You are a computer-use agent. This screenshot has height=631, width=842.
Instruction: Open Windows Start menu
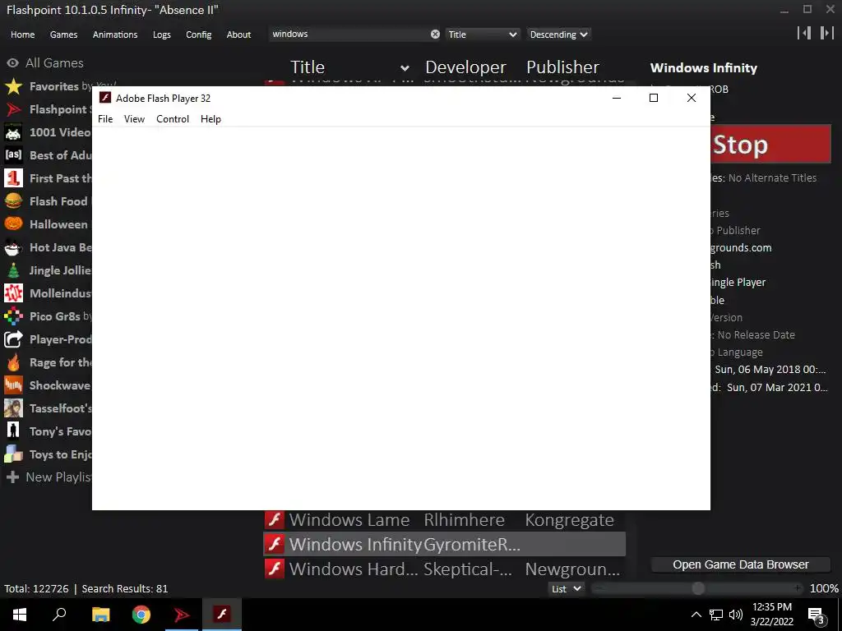click(x=20, y=615)
